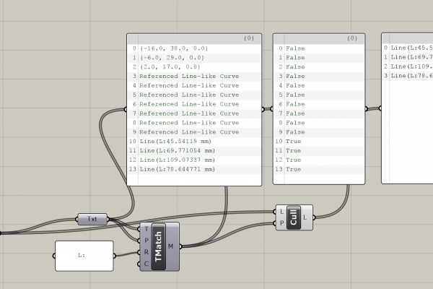Select row 5 False in boolean panel
Image resolution: width=433 pixels, height=289 pixels.
[x=319, y=95]
